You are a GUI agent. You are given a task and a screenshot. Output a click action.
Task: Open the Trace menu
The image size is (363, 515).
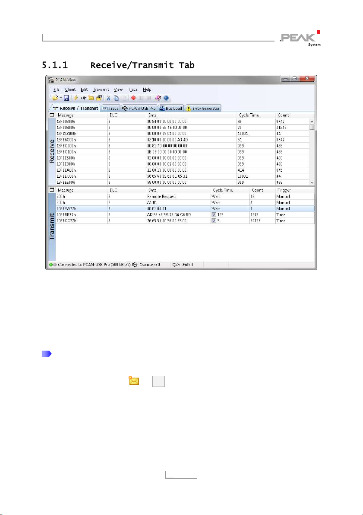pyautogui.click(x=133, y=90)
